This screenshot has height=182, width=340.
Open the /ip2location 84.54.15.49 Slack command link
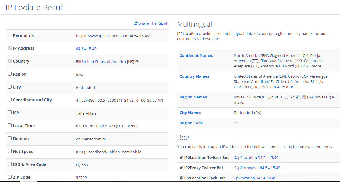tap(255, 178)
